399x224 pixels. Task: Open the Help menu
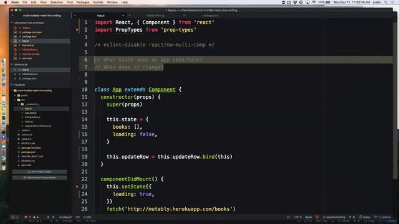125,2
